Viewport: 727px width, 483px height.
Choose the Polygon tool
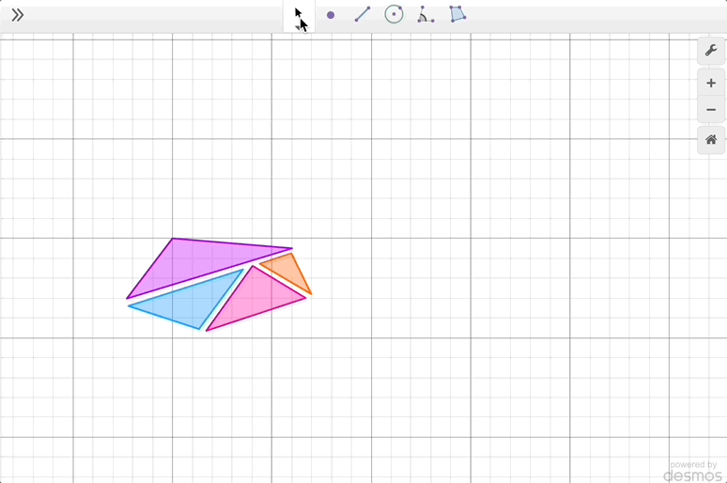point(457,15)
